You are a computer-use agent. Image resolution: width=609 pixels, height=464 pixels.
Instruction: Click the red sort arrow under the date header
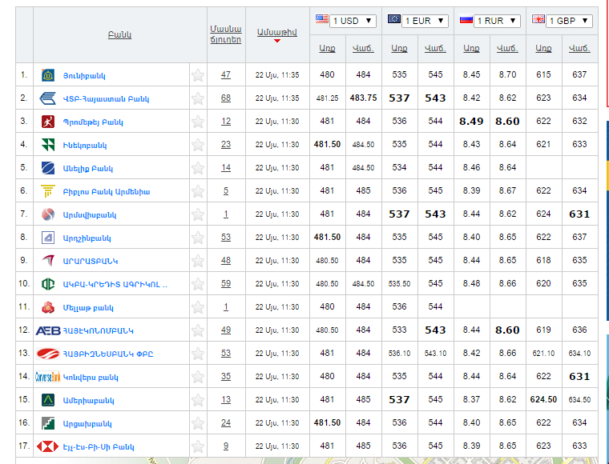click(x=277, y=41)
